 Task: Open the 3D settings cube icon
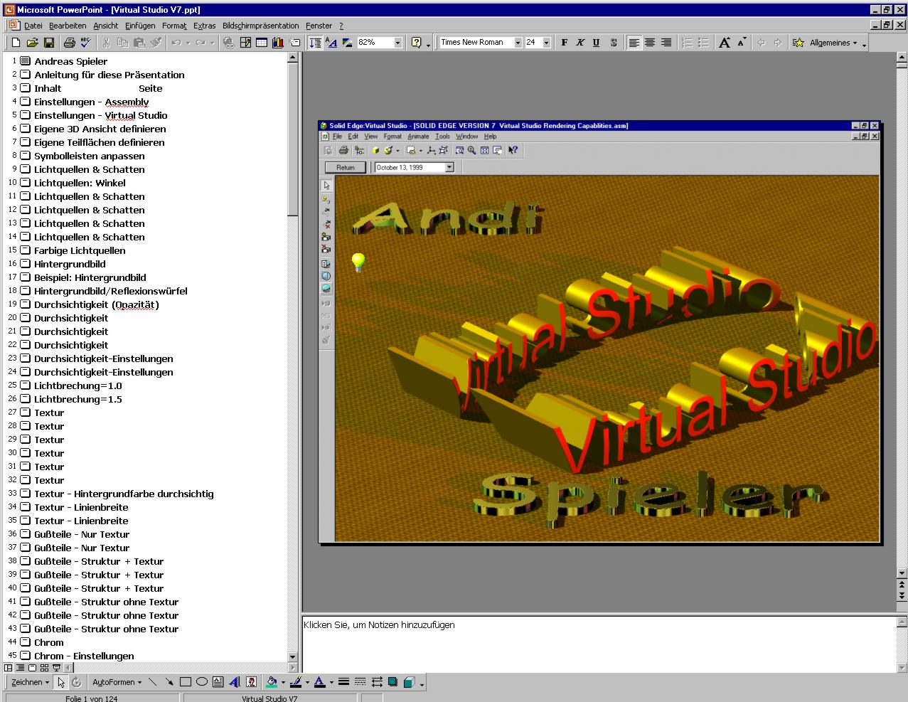click(x=409, y=682)
